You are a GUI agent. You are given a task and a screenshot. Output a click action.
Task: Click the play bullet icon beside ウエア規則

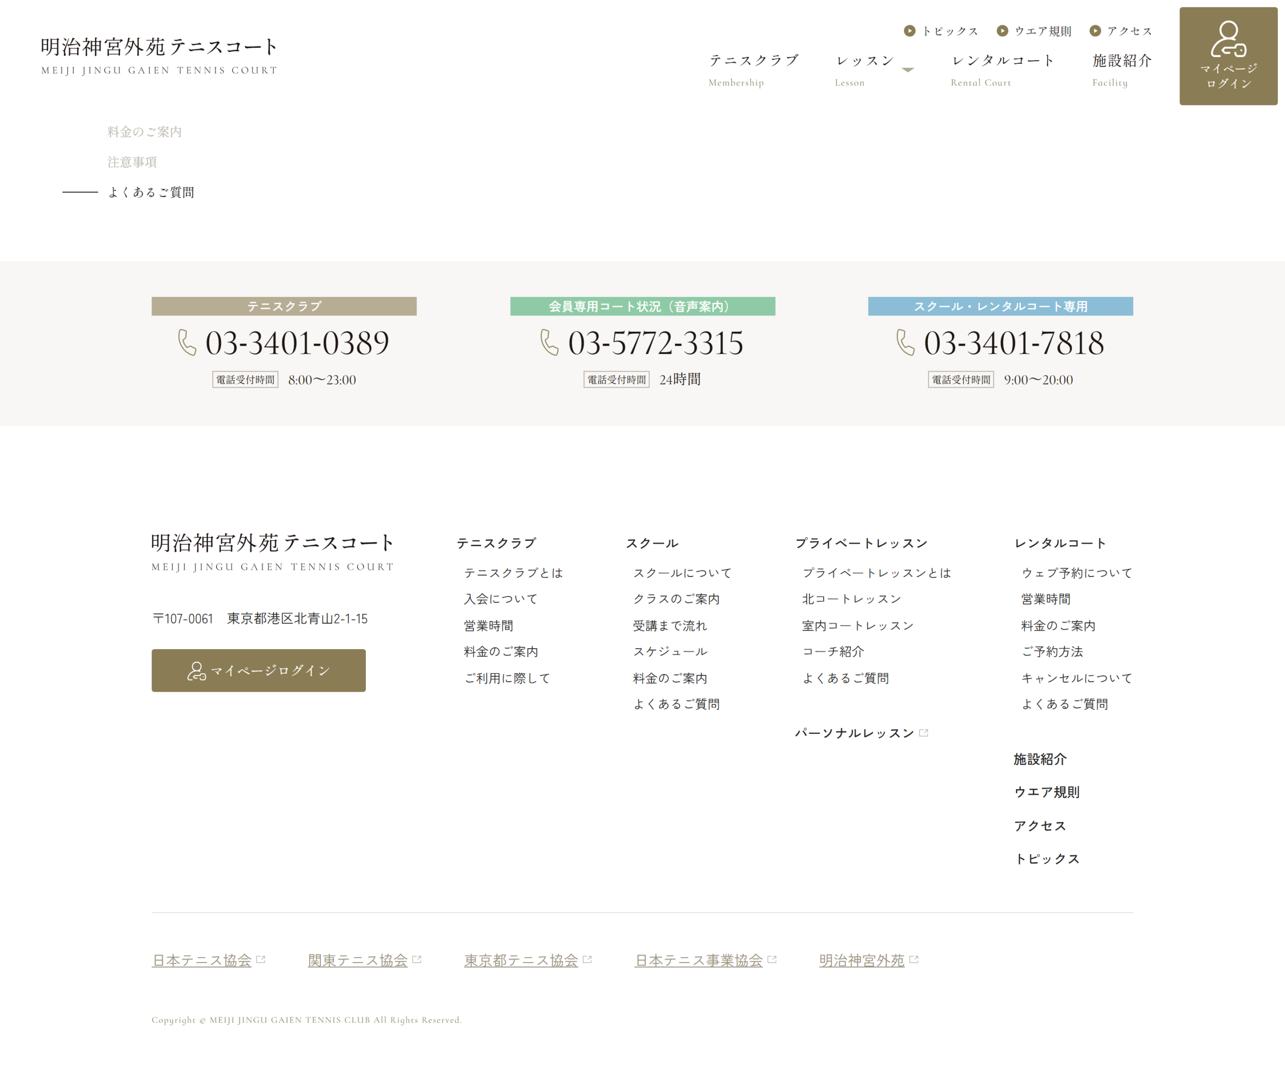point(1002,31)
